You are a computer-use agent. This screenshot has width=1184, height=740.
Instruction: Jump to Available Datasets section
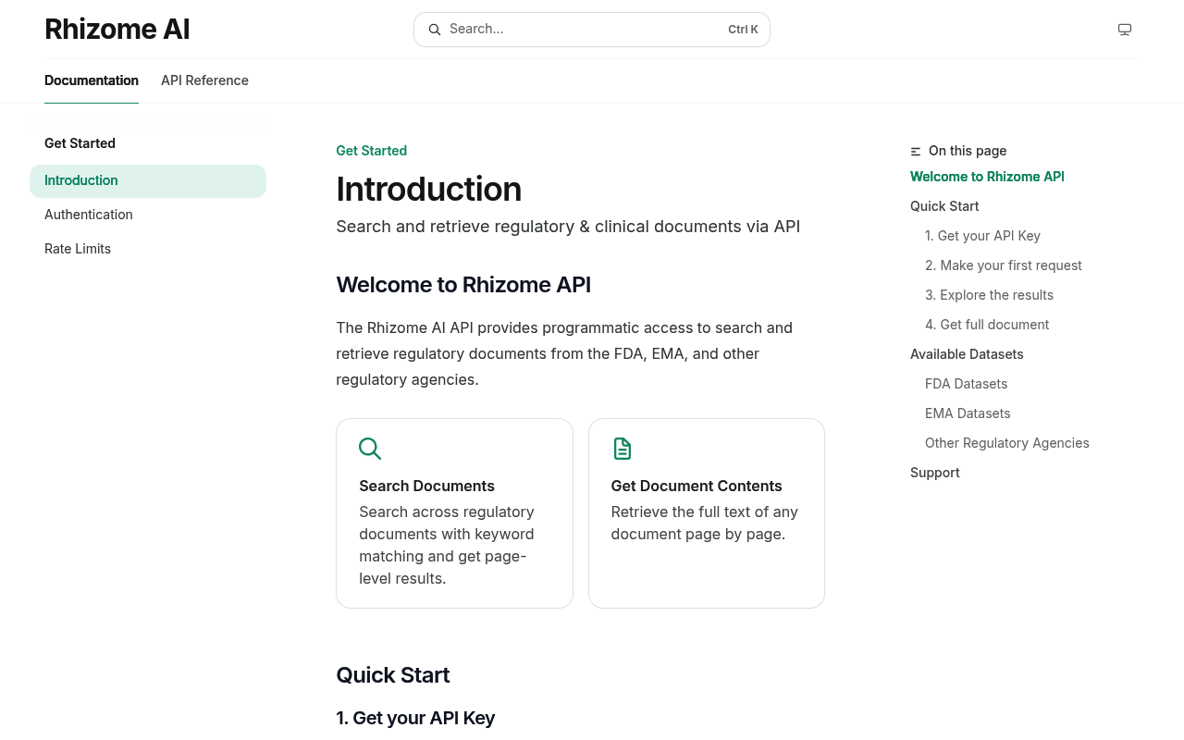(967, 354)
